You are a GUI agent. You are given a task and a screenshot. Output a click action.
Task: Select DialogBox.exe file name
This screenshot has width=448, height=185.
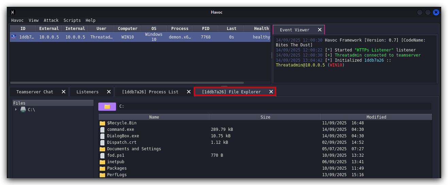(123, 136)
